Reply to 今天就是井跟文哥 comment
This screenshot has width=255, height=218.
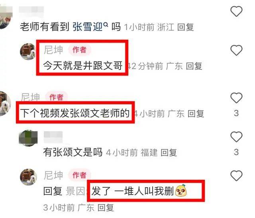coord(194,66)
